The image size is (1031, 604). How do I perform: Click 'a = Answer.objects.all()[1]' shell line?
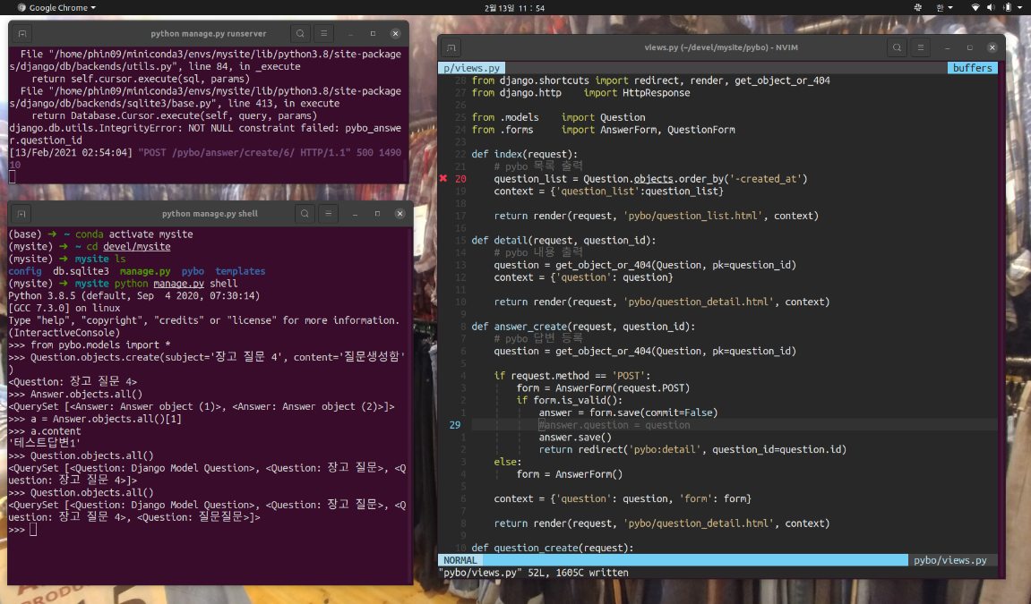pos(106,418)
